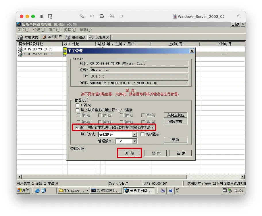Click the network tray icon beside clock
Screen dimensions: 262x216
pos(230,191)
